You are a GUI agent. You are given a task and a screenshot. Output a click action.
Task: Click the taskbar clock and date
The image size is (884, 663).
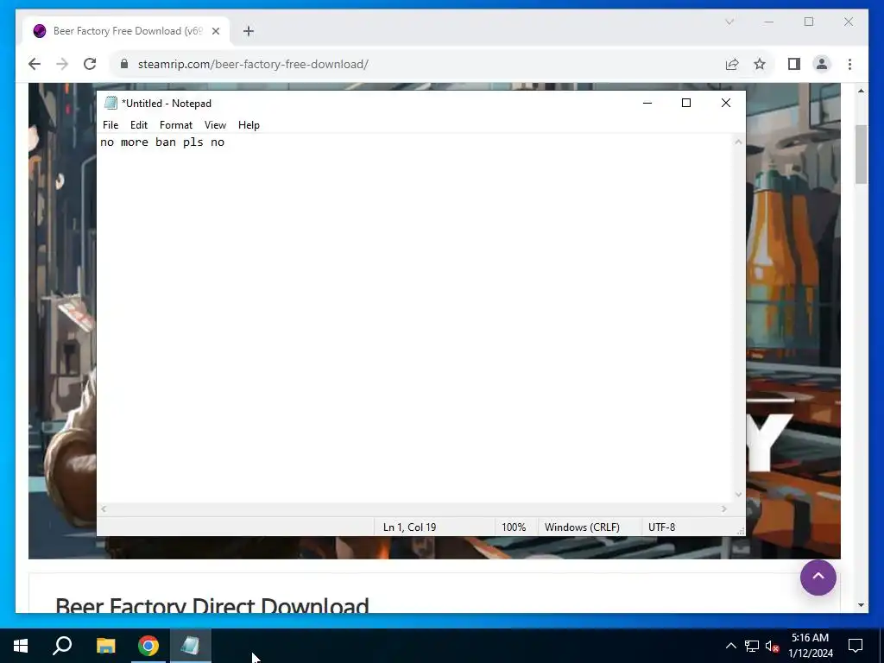(810, 646)
